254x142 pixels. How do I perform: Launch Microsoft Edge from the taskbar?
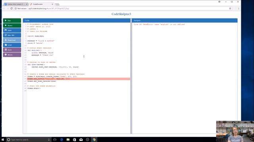[62, 140]
